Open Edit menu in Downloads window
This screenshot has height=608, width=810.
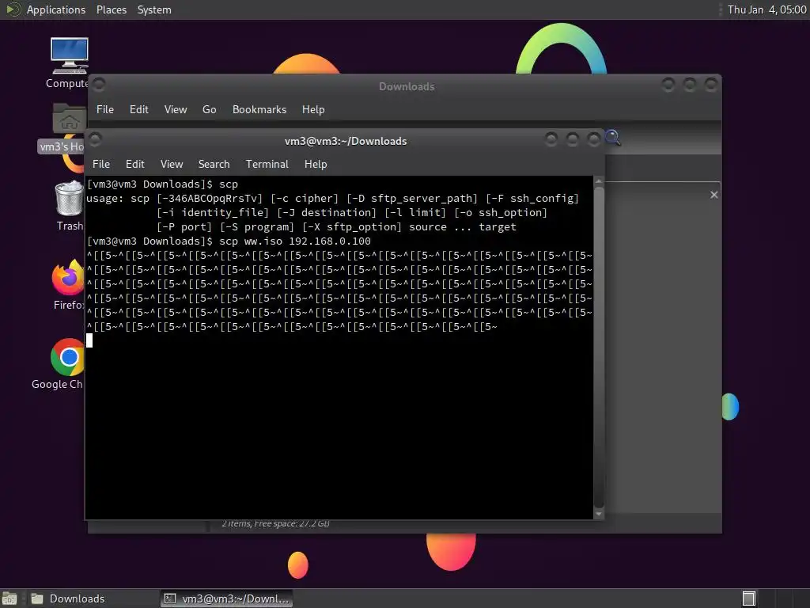point(139,109)
